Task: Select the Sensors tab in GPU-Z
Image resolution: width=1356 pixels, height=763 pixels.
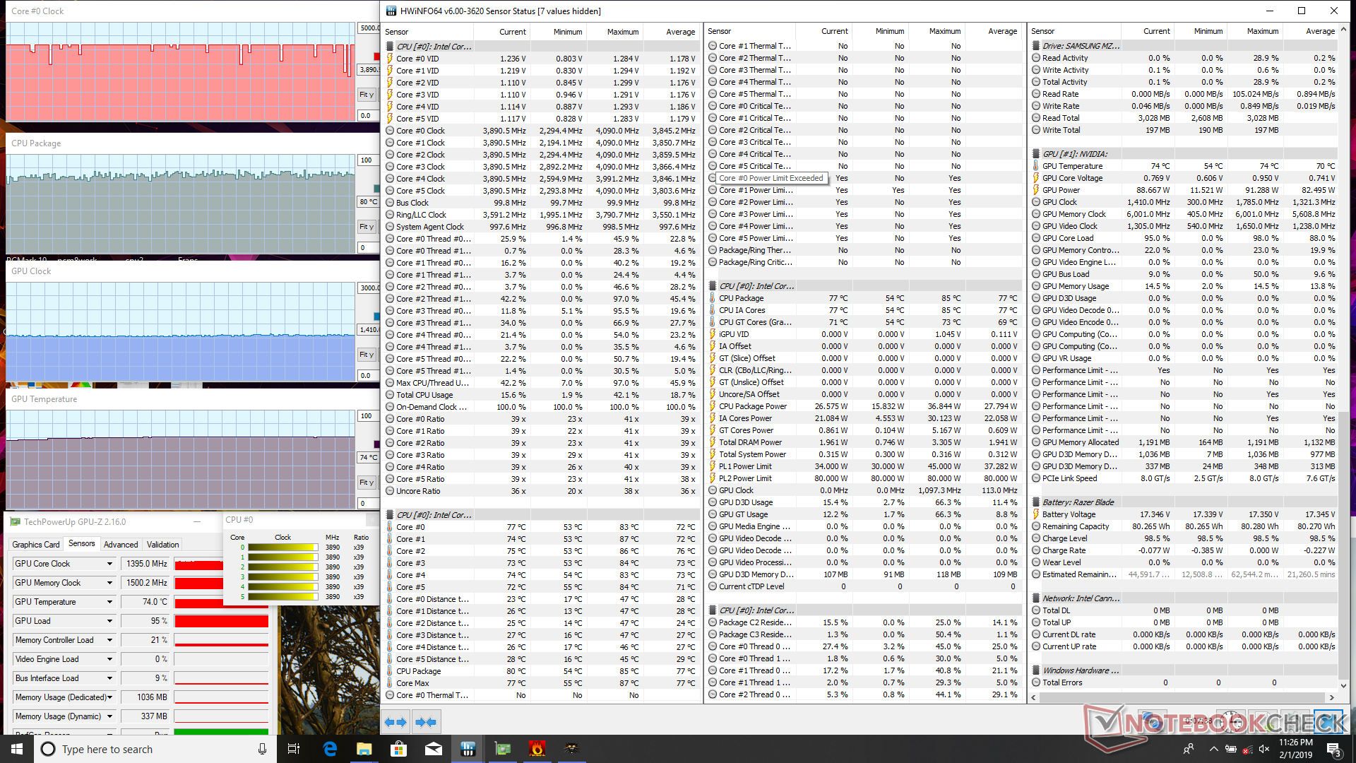Action: 81,543
